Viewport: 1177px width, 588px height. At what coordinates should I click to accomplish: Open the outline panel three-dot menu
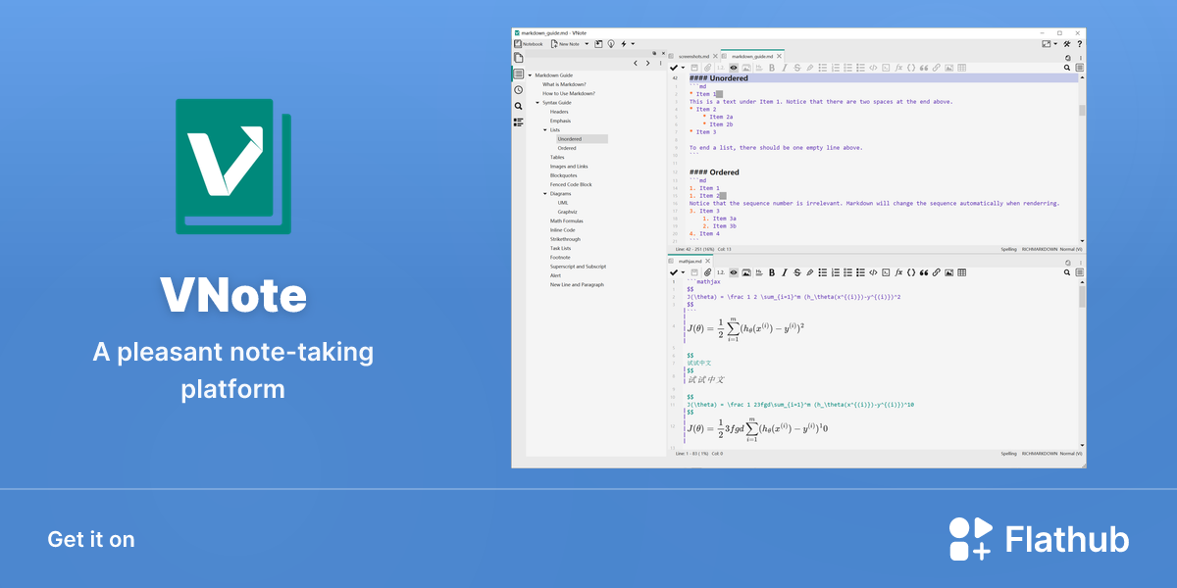pyautogui.click(x=660, y=63)
